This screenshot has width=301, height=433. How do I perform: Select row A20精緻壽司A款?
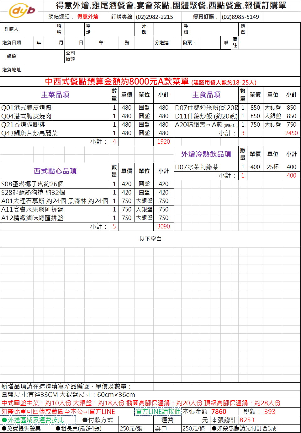click(237, 125)
